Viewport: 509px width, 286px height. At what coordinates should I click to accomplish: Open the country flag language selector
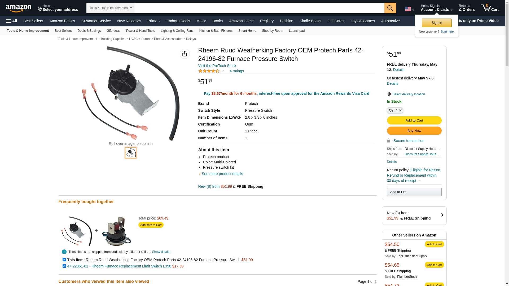coord(409,9)
